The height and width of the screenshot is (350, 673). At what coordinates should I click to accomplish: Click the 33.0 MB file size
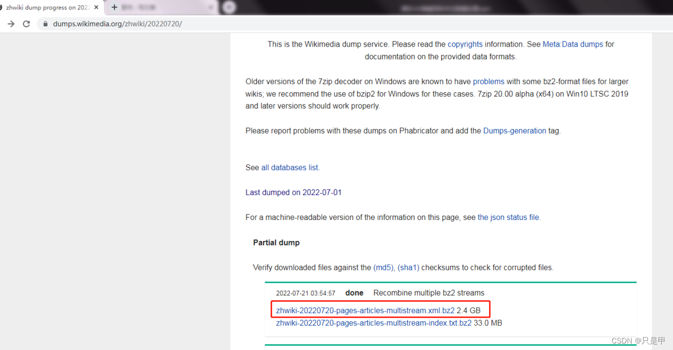488,323
